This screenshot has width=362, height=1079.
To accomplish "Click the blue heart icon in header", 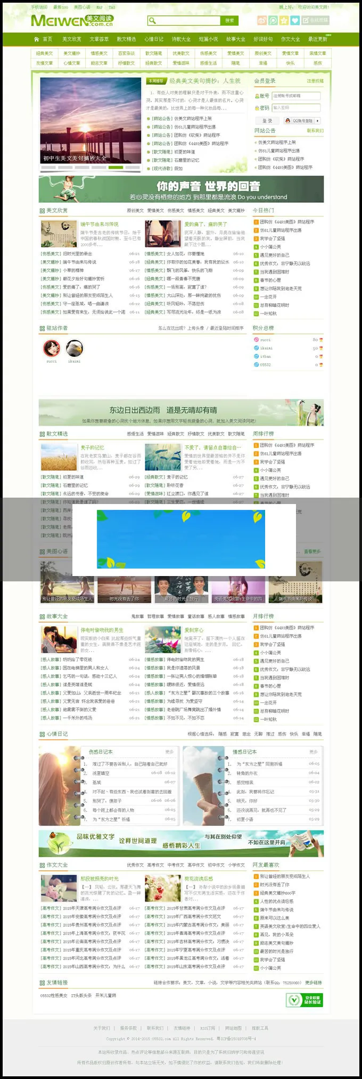I will [295, 20].
